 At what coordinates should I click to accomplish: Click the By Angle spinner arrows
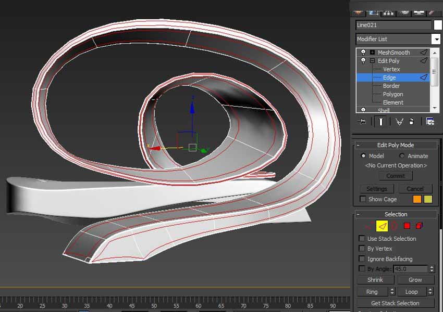[432, 269]
